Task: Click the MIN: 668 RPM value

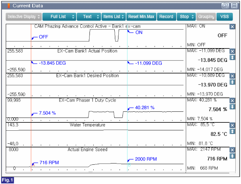Action: click(x=202, y=168)
